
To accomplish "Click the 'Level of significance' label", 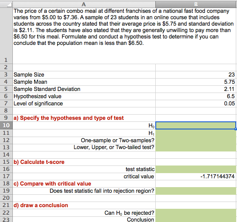I will point(38,104).
